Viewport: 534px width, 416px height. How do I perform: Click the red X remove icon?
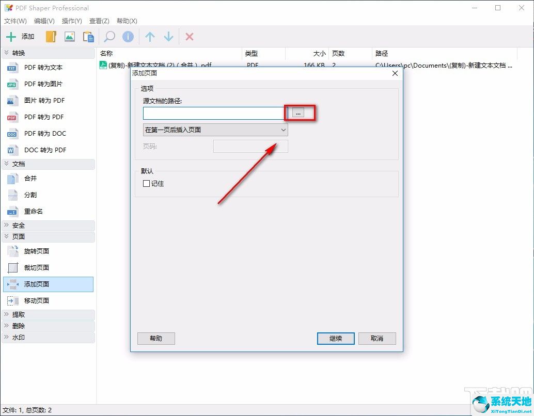(189, 36)
